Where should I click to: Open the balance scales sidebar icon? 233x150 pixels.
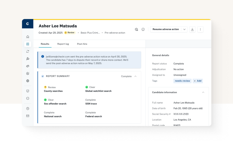pos(28,66)
